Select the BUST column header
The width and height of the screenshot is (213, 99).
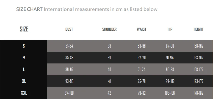point(69,29)
